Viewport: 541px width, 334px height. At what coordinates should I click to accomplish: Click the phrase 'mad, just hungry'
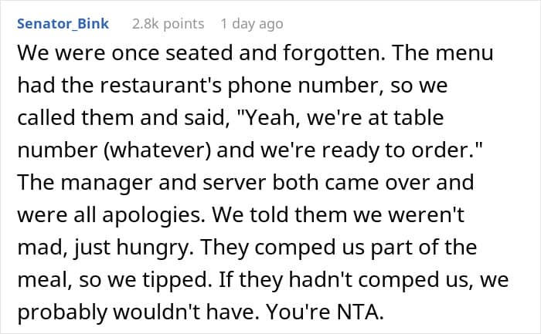[x=105, y=248]
